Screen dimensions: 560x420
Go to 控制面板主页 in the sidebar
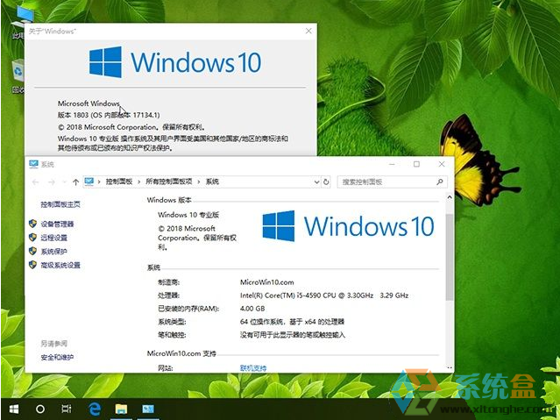coord(60,204)
